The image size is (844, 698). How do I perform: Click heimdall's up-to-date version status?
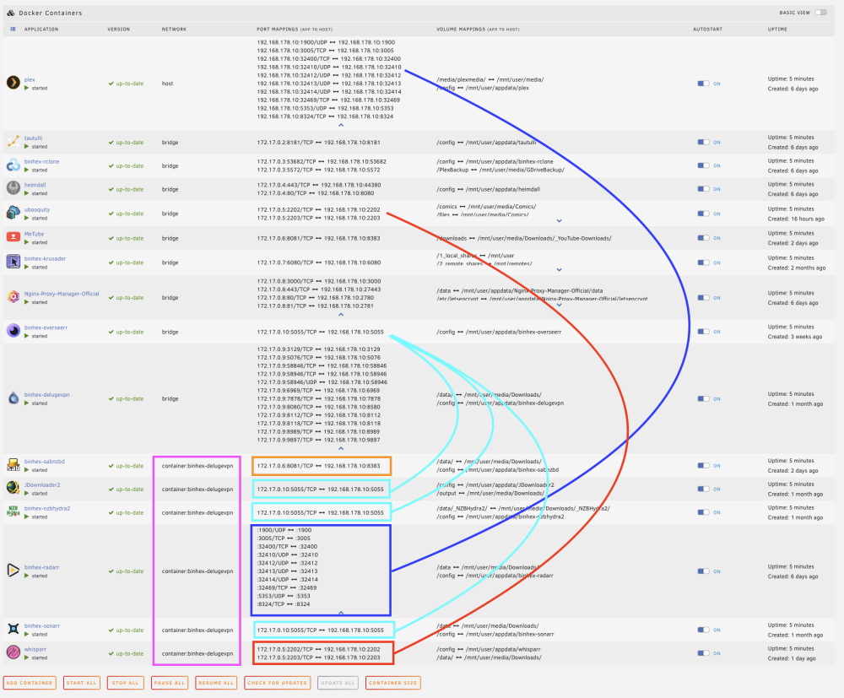[126, 189]
